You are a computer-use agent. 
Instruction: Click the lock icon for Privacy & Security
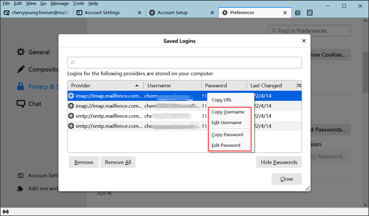tap(21, 87)
